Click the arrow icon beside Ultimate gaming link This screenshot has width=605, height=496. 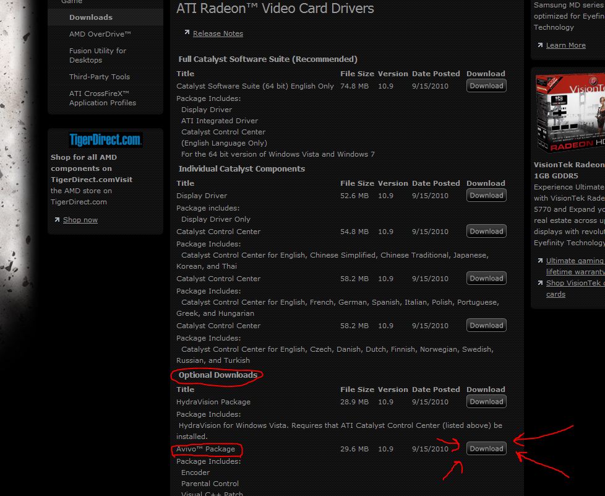[x=540, y=261]
